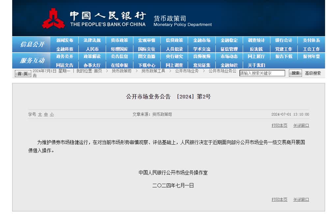
Task: Open 金融知识 menu item
Action: 229,65
